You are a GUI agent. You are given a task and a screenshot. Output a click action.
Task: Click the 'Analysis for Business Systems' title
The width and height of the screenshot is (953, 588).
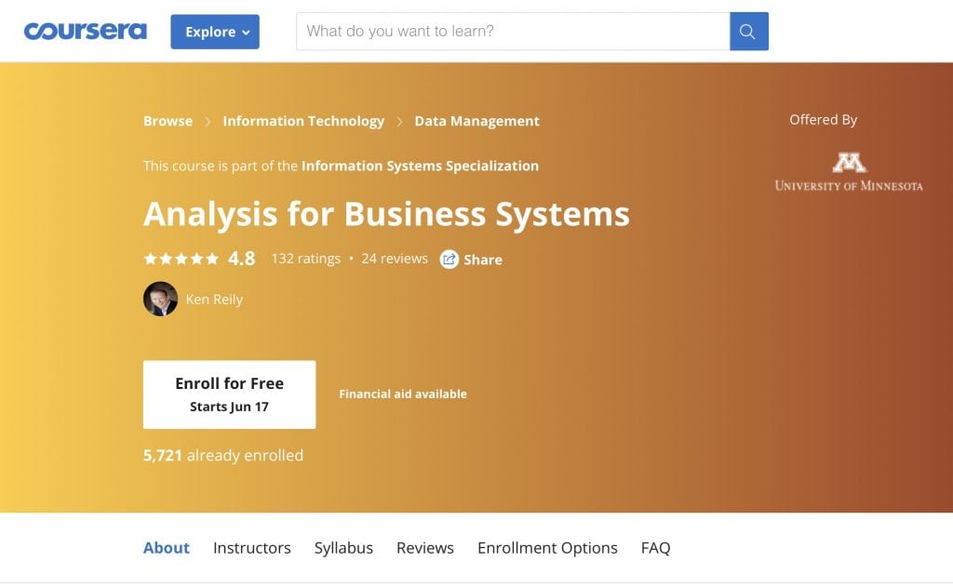coord(386,214)
